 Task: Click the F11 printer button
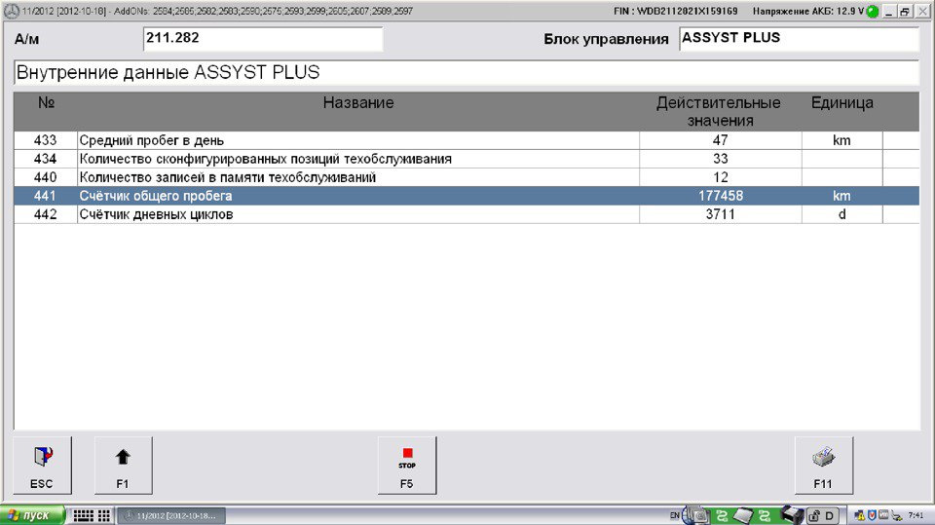(x=824, y=466)
